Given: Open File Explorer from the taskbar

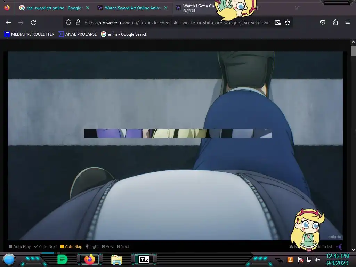Looking at the screenshot, I should [x=117, y=260].
